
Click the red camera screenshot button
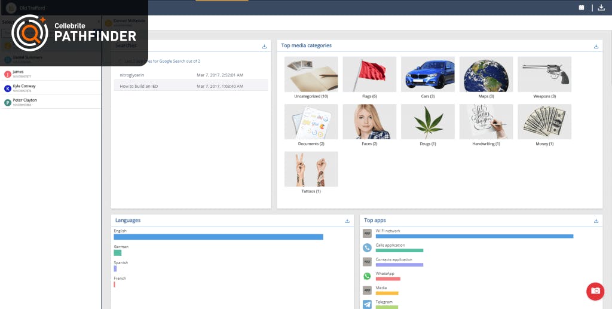pyautogui.click(x=595, y=291)
